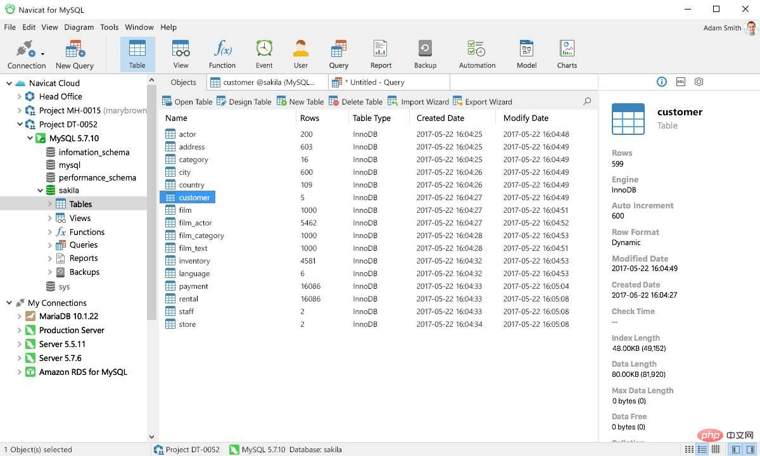The image size is (760, 456).
Task: Select the performance_schema database
Action: pos(97,177)
